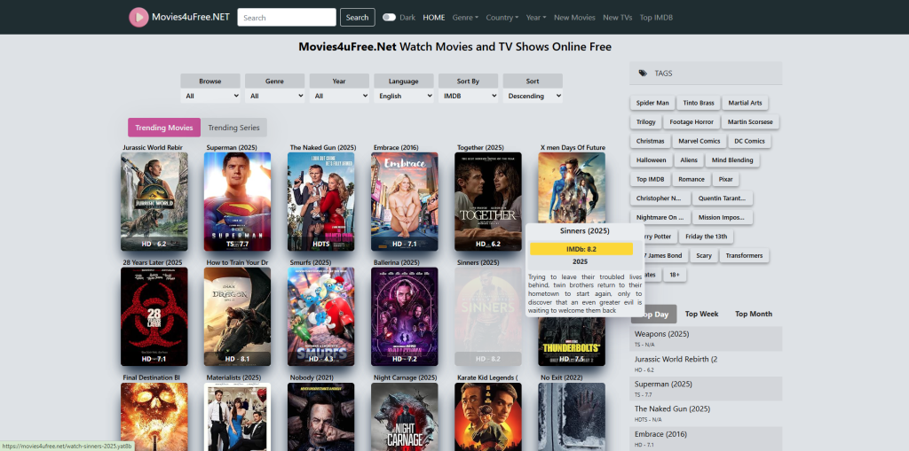The height and width of the screenshot is (451, 909).
Task: Focus the Search input field
Action: point(287,18)
